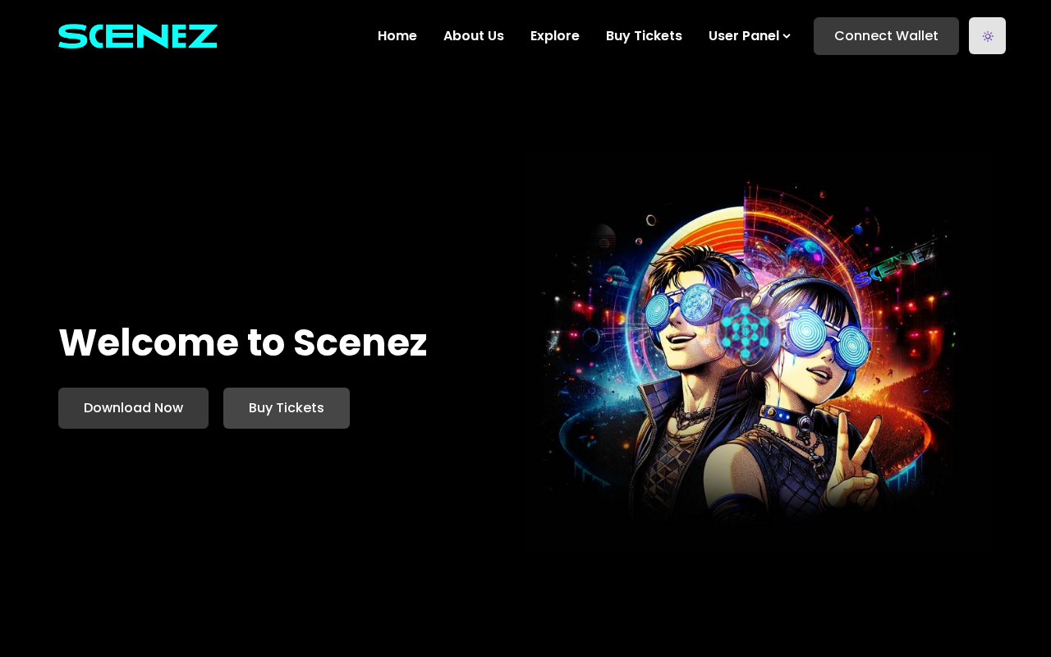Open the About Us page
Screen dimensions: 1051x657
pos(474,36)
